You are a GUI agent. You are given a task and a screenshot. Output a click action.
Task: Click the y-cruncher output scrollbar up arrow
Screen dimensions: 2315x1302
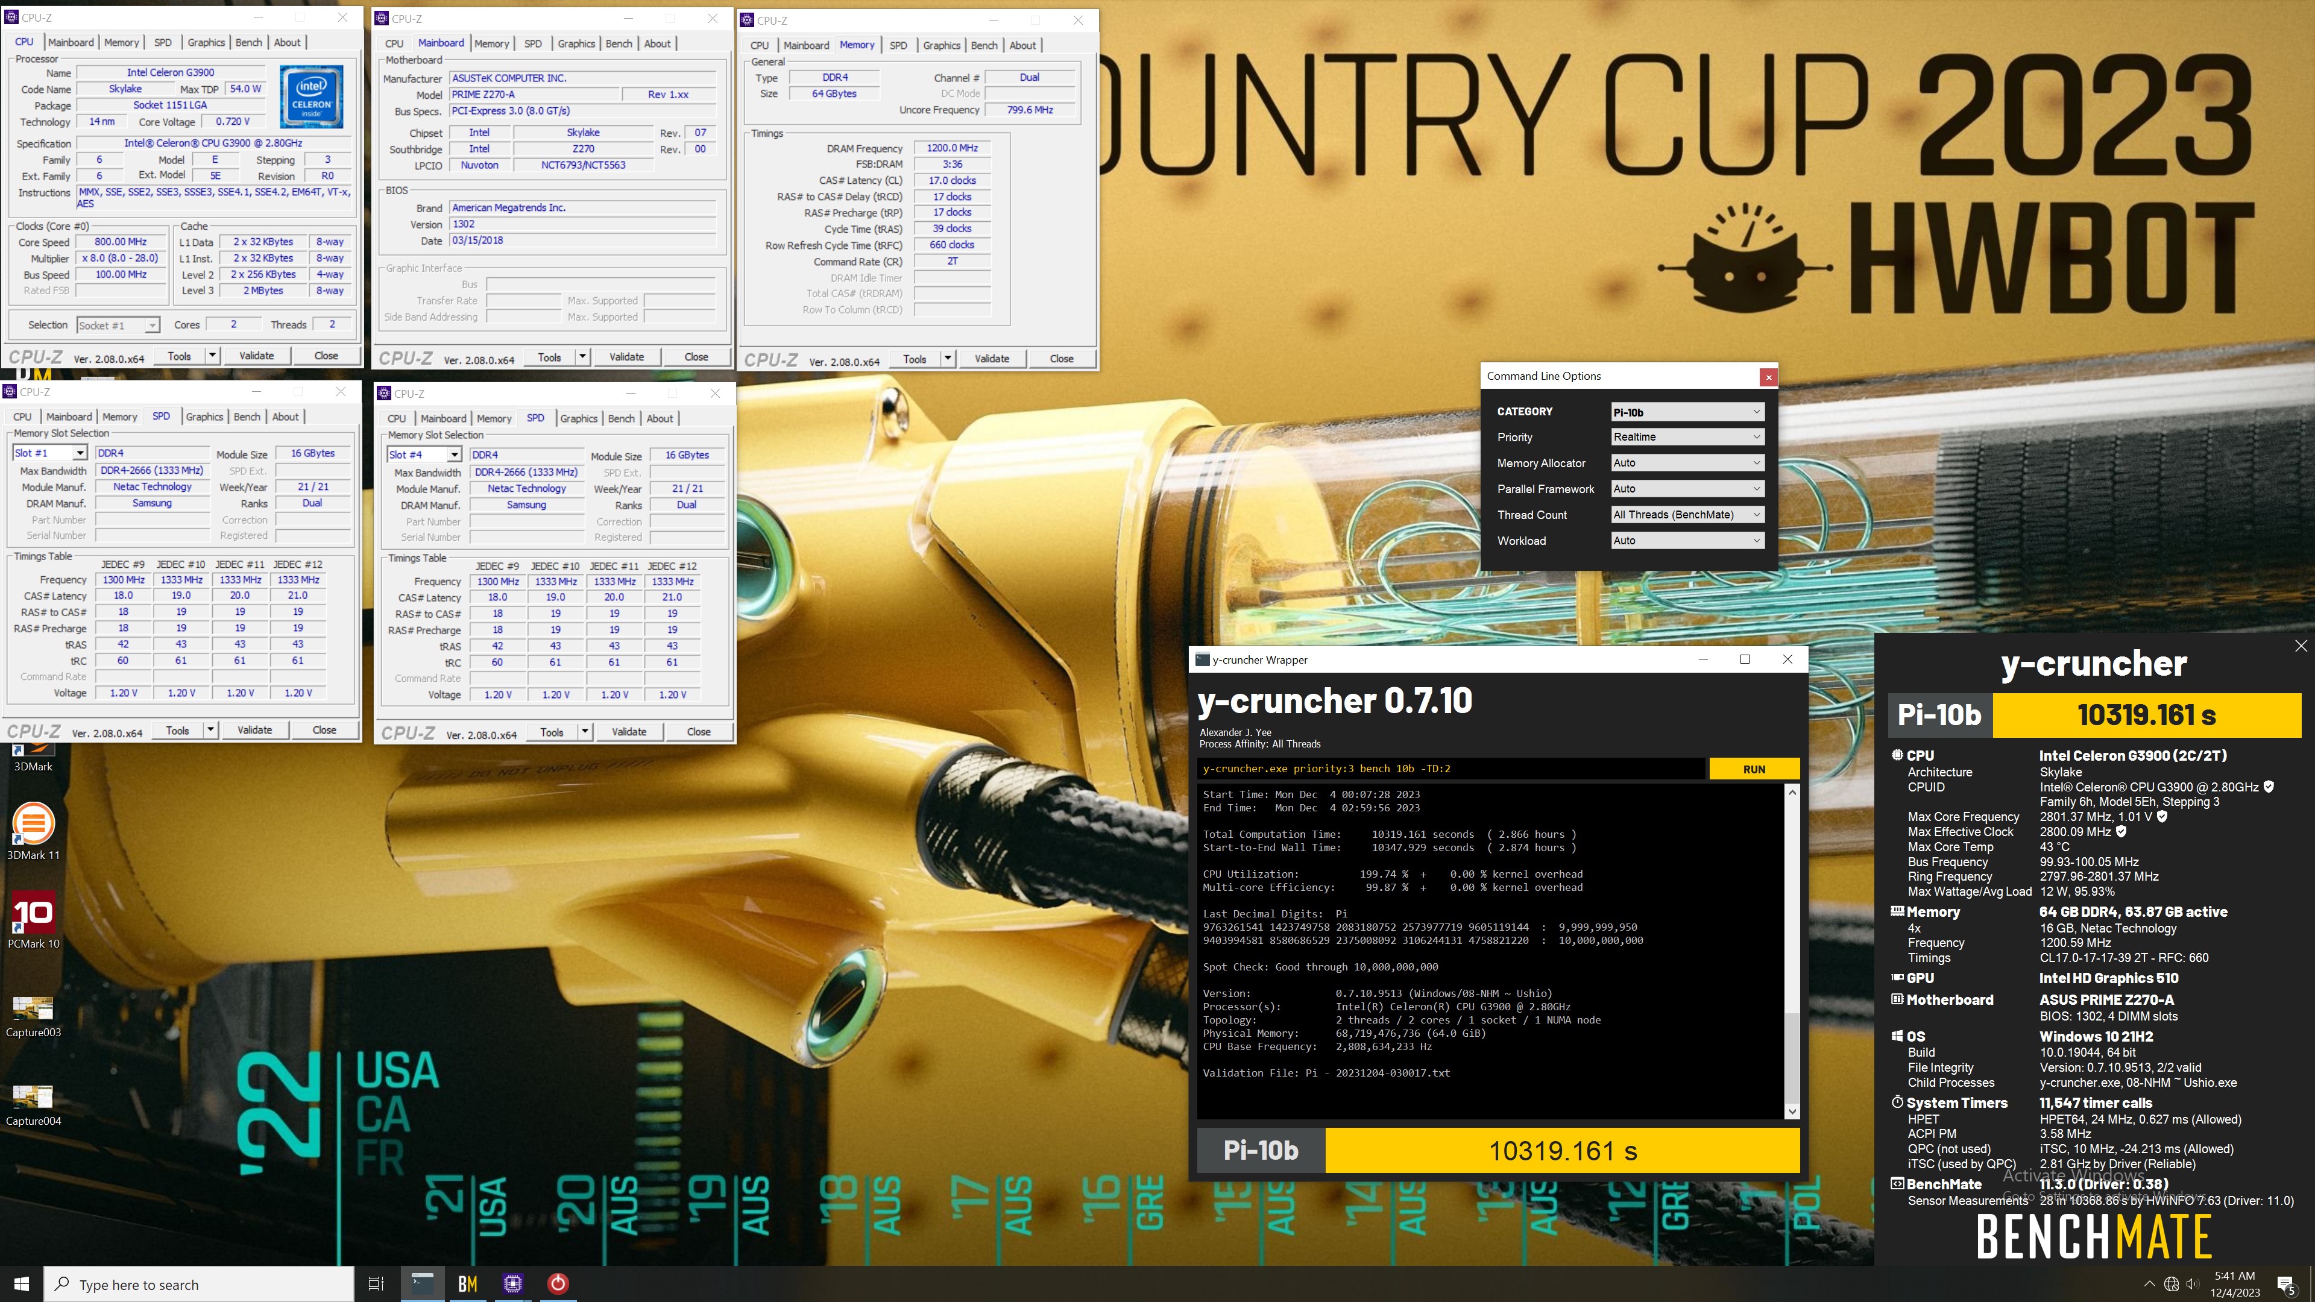[x=1792, y=791]
